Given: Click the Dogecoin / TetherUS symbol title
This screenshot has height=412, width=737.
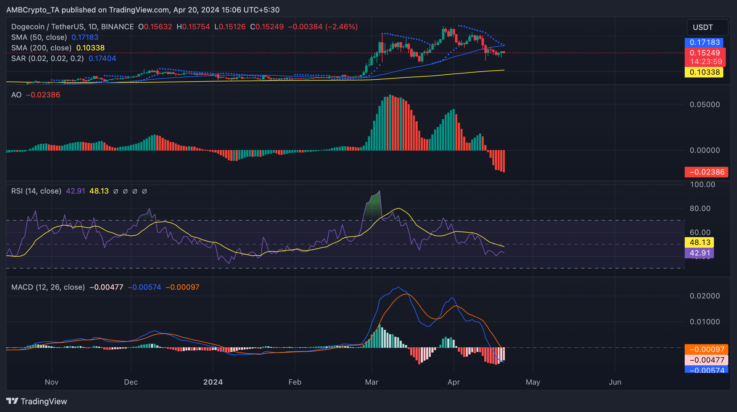Looking at the screenshot, I should click(73, 27).
